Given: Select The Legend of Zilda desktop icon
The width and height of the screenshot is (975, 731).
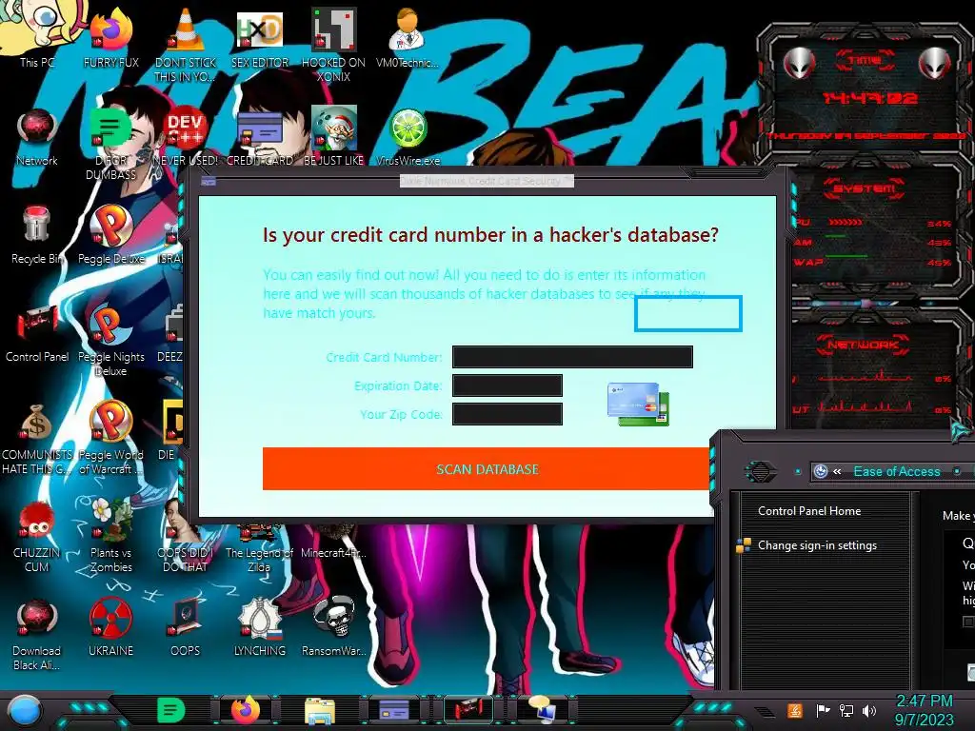Looking at the screenshot, I should 259,547.
